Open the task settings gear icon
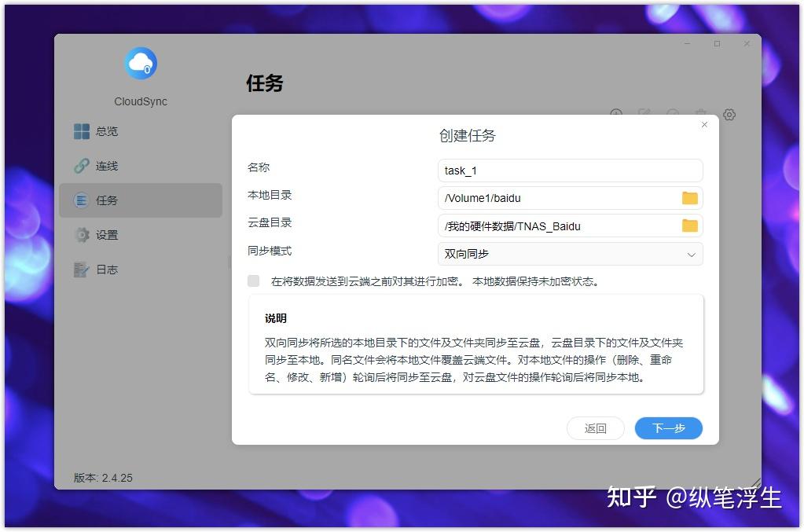Screen dimensions: 804x532 click(729, 114)
